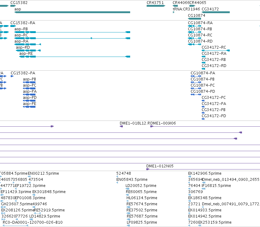This screenshot has height=227, width=260.
Task: Select the aop-RC transcript glyph
Action: (x=72, y=38)
